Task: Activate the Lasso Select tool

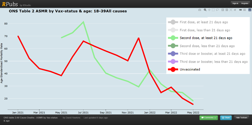Action: tap(217, 10)
